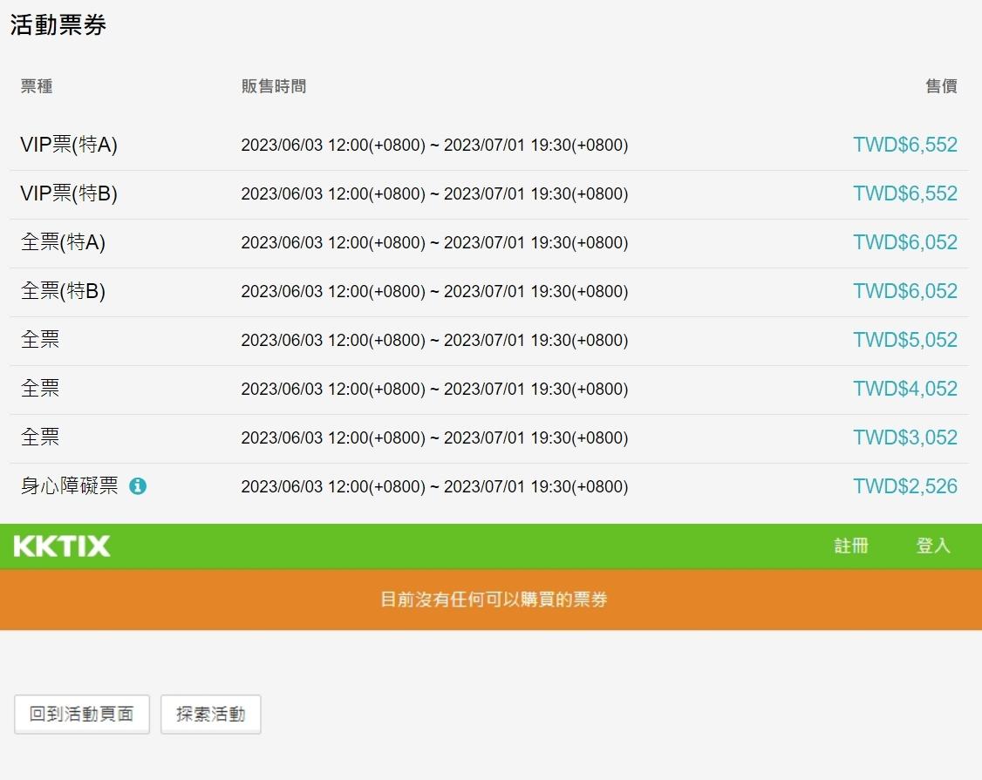This screenshot has width=982, height=780.
Task: Click the 註冊 sign-up link
Action: click(x=851, y=546)
